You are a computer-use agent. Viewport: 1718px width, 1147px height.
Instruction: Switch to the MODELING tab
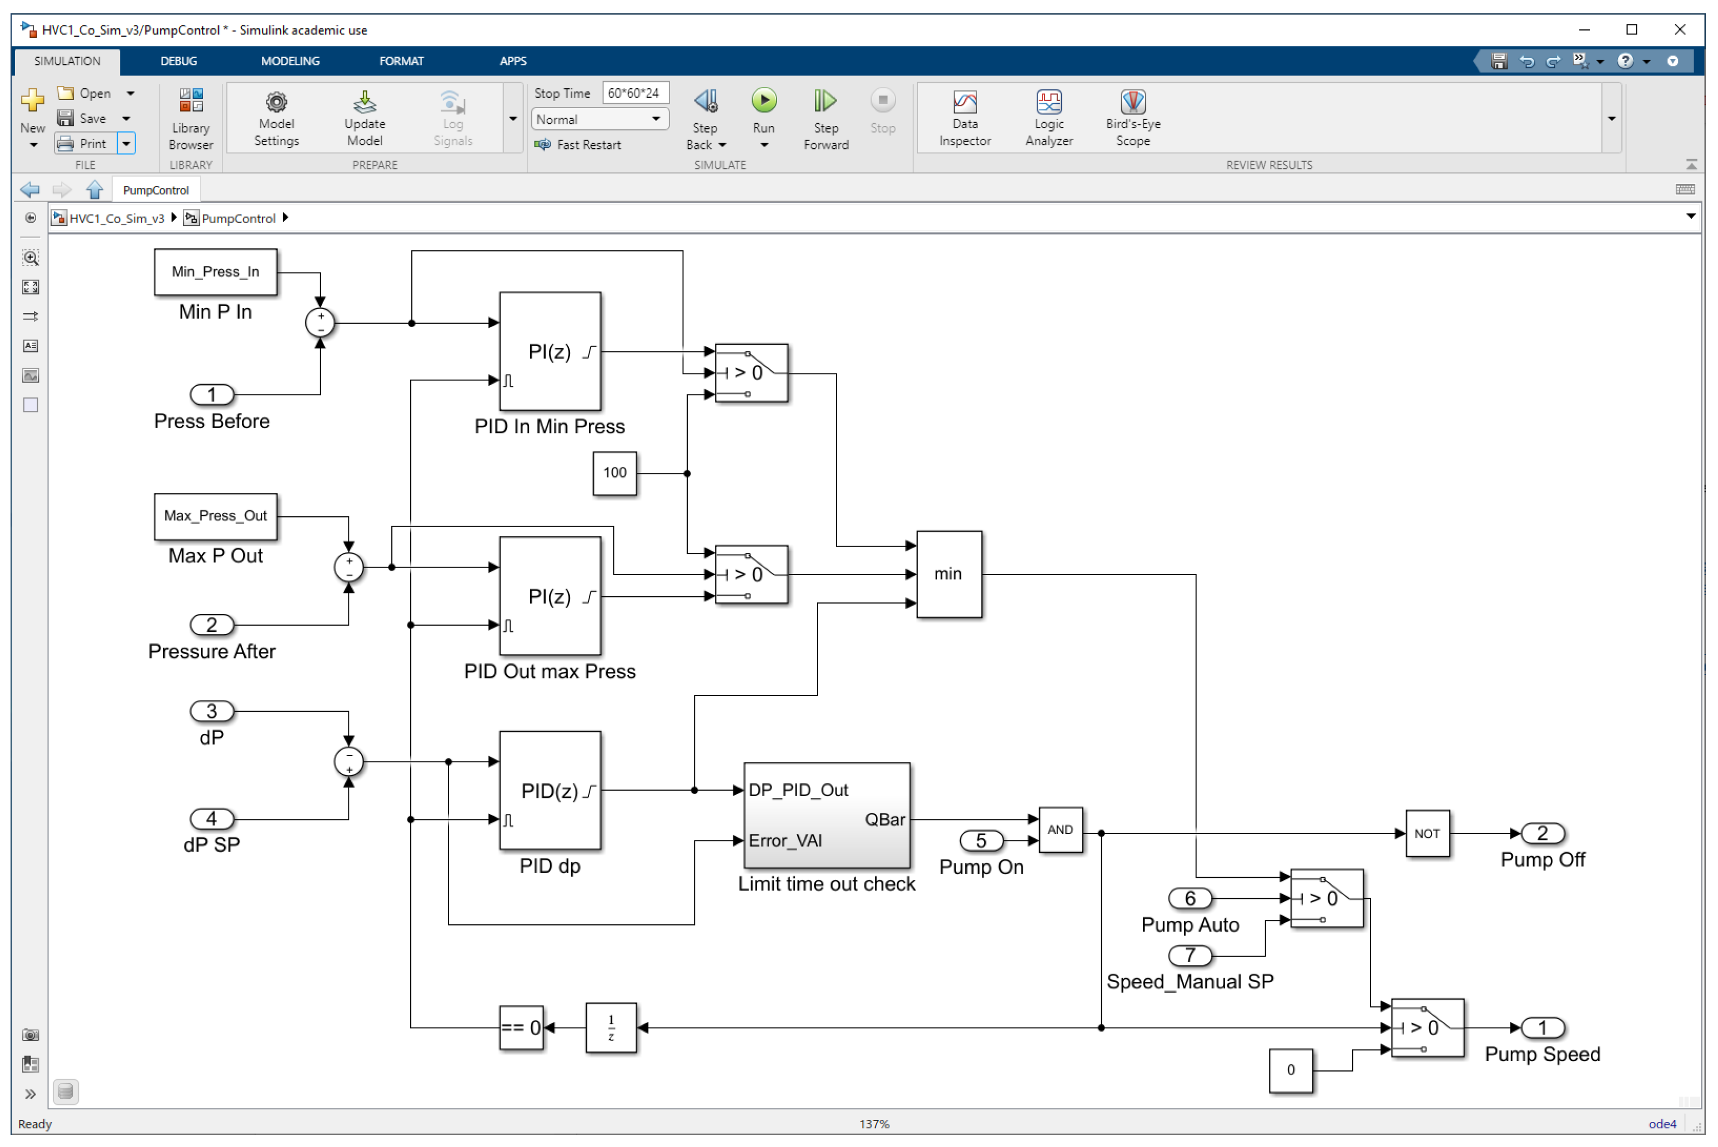pos(290,61)
